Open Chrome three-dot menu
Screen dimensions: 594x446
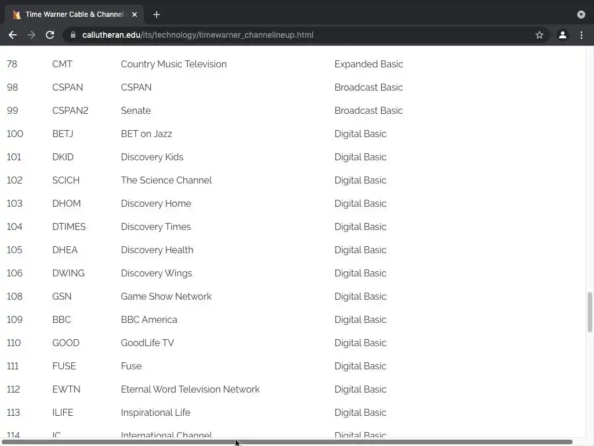tap(581, 35)
